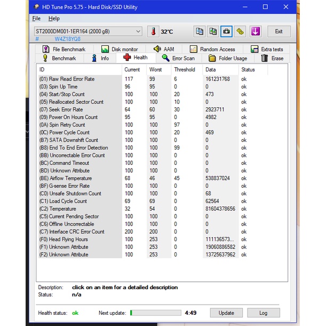Click the camera save screenshot icon
Viewport: 326px width, 326px height.
point(227,31)
